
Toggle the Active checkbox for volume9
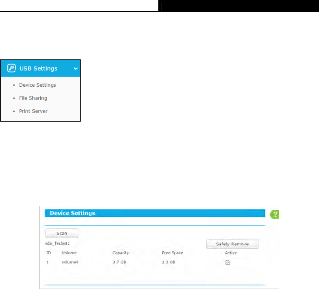[x=228, y=262]
